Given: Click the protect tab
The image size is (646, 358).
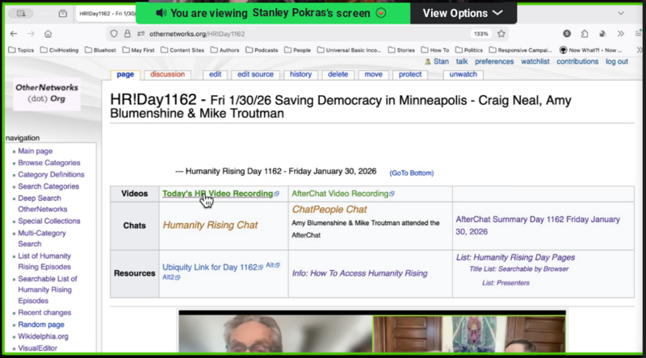Looking at the screenshot, I should point(410,74).
